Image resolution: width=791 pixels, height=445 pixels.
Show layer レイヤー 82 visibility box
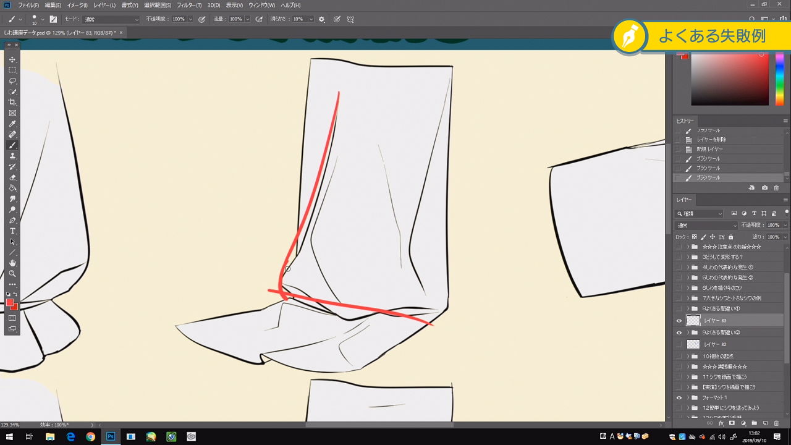pos(679,344)
